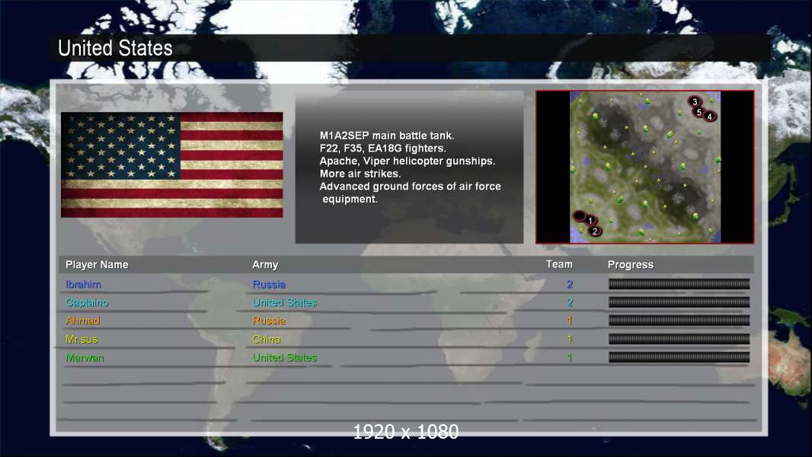Click the Team column header
The image size is (812, 457).
click(559, 264)
